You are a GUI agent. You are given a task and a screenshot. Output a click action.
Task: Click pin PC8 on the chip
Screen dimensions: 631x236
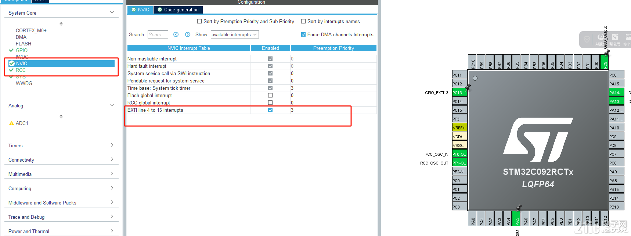pos(616,75)
